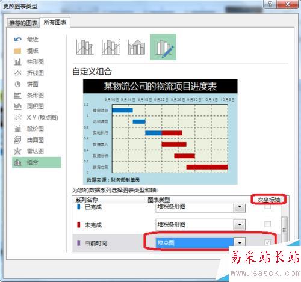Choose the 折线图 line chart category
The height and width of the screenshot is (282, 301).
pyautogui.click(x=37, y=73)
